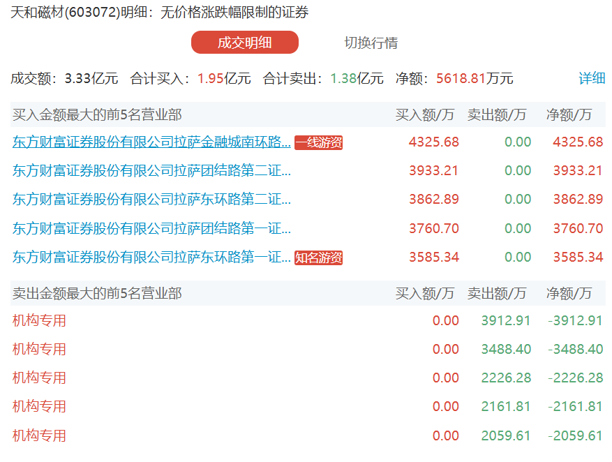Click 机构专用 in the 2226.28 sell row
The height and width of the screenshot is (462, 612).
tap(39, 378)
